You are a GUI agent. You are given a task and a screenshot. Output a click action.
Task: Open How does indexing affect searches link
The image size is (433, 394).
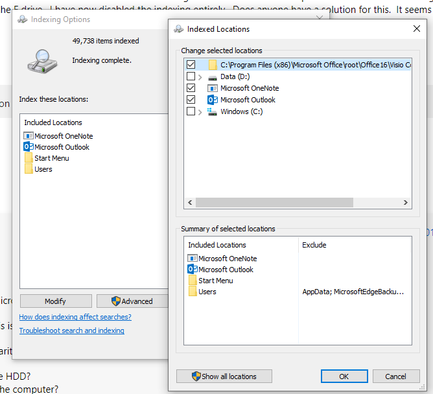tap(75, 317)
